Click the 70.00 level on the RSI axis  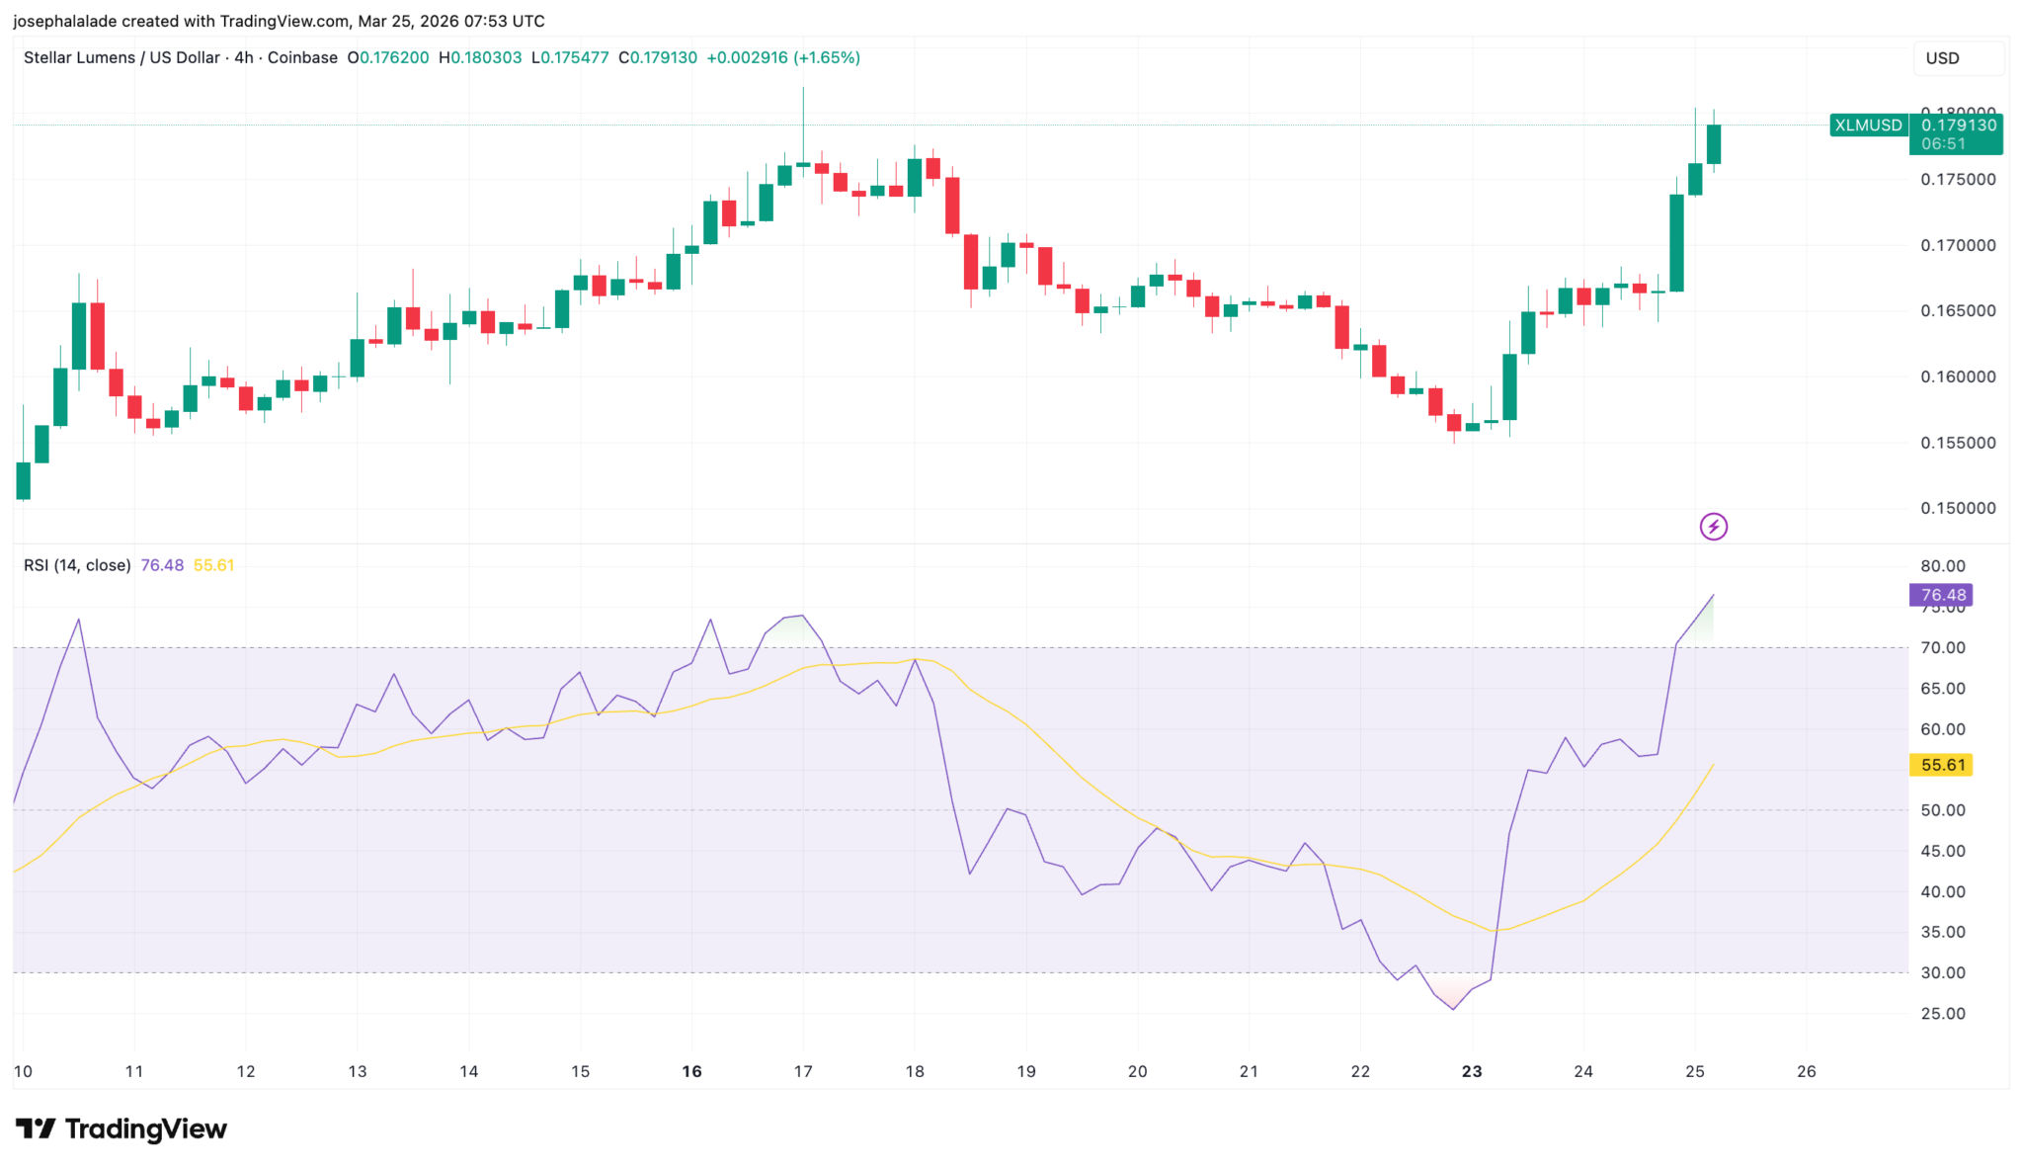(1942, 648)
